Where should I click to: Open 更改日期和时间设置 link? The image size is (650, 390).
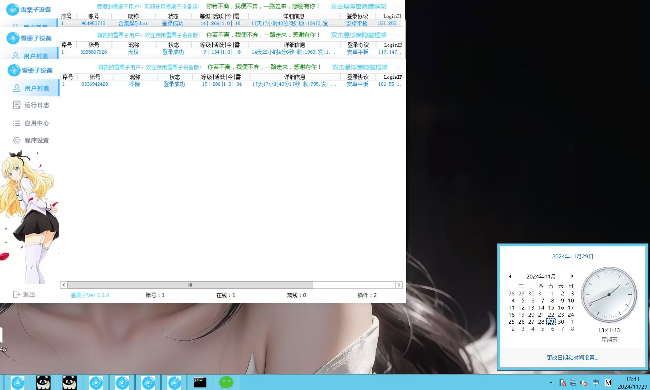573,358
